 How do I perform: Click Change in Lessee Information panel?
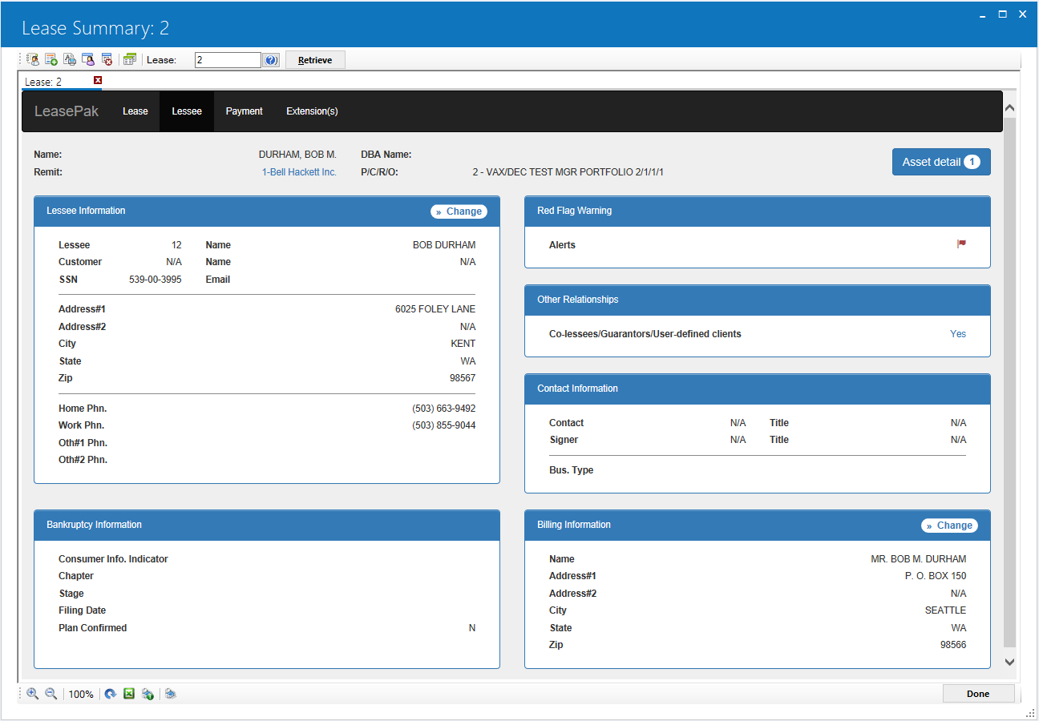pos(459,211)
